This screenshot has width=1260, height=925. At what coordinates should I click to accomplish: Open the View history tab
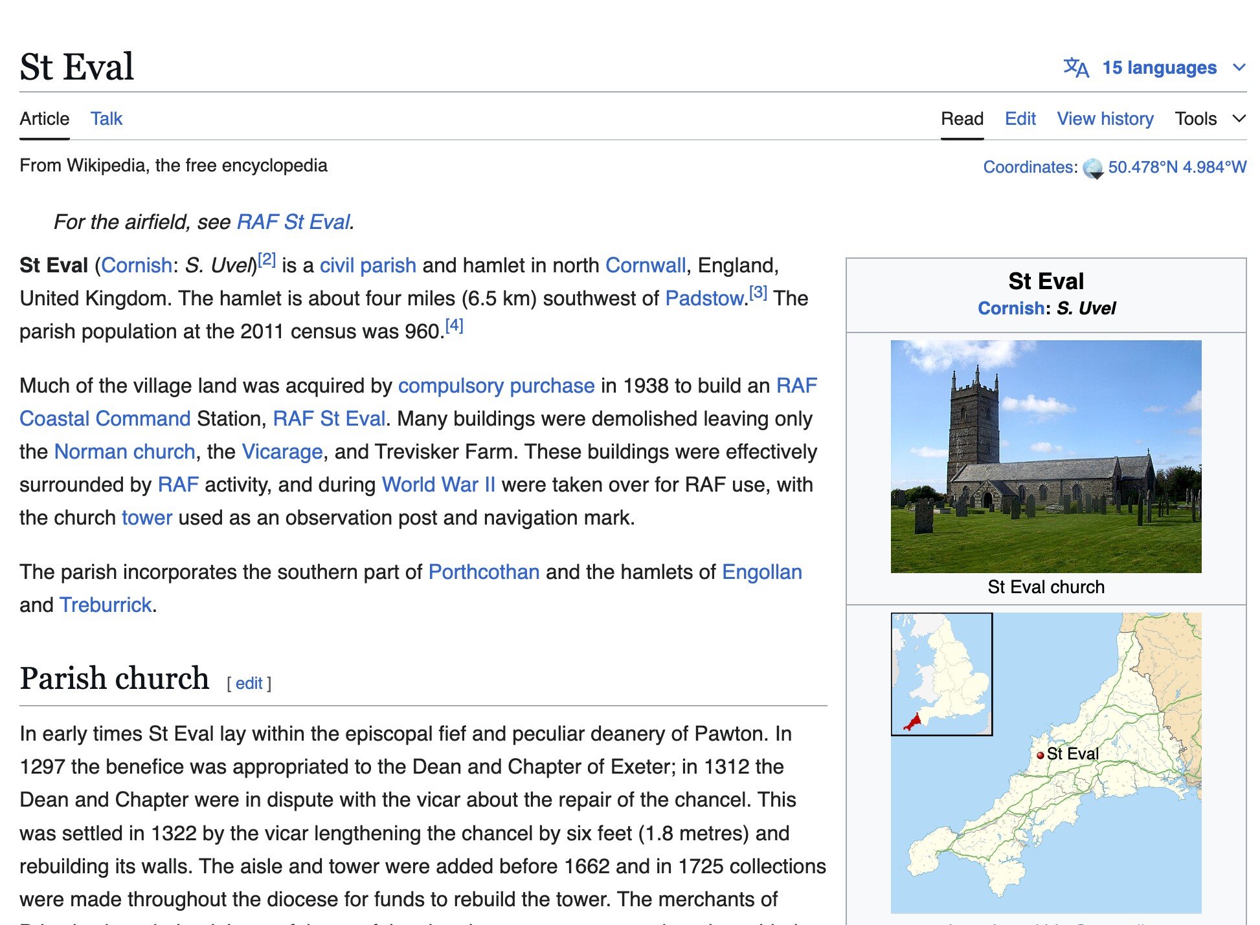click(x=1105, y=119)
